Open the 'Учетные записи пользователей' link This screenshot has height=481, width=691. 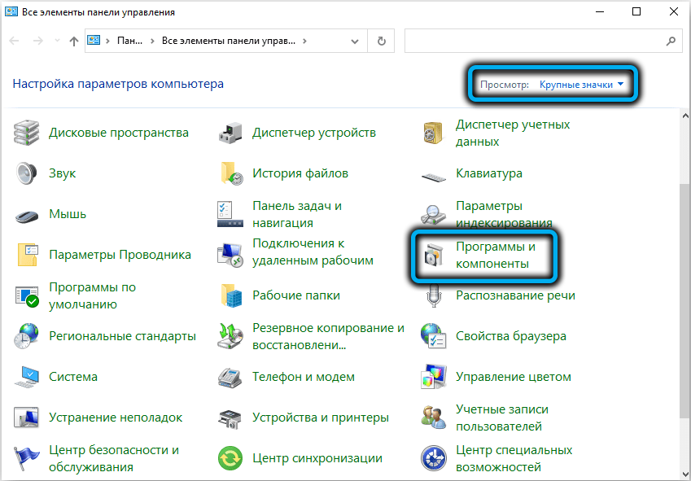coord(502,418)
